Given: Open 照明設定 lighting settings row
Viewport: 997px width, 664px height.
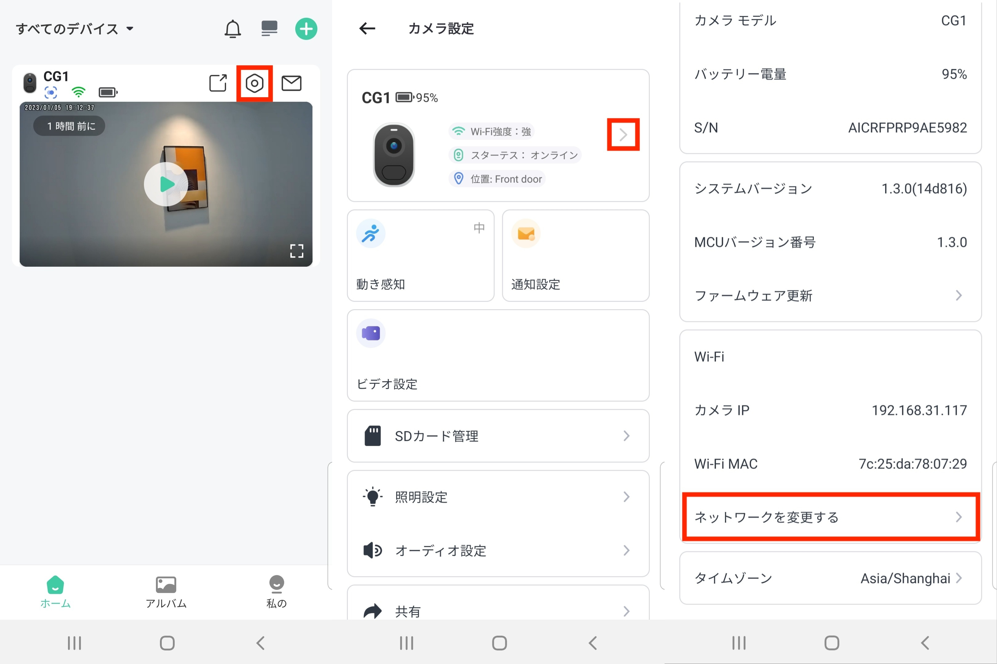Looking at the screenshot, I should [498, 497].
